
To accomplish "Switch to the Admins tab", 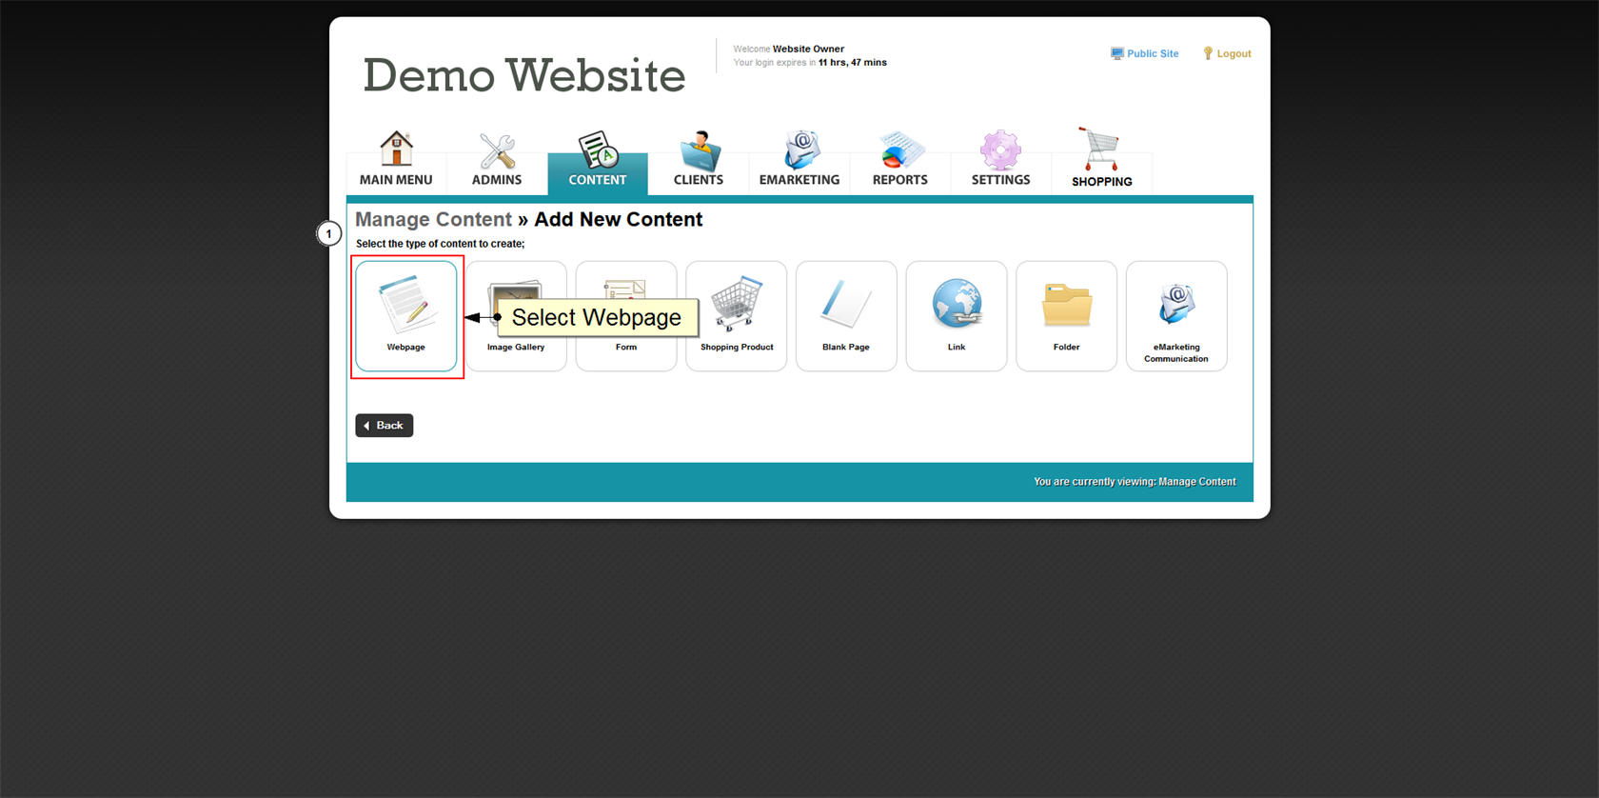I will tap(497, 160).
